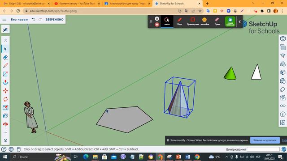Open the bottom right-panel Solid Inspector icon

click(x=283, y=123)
